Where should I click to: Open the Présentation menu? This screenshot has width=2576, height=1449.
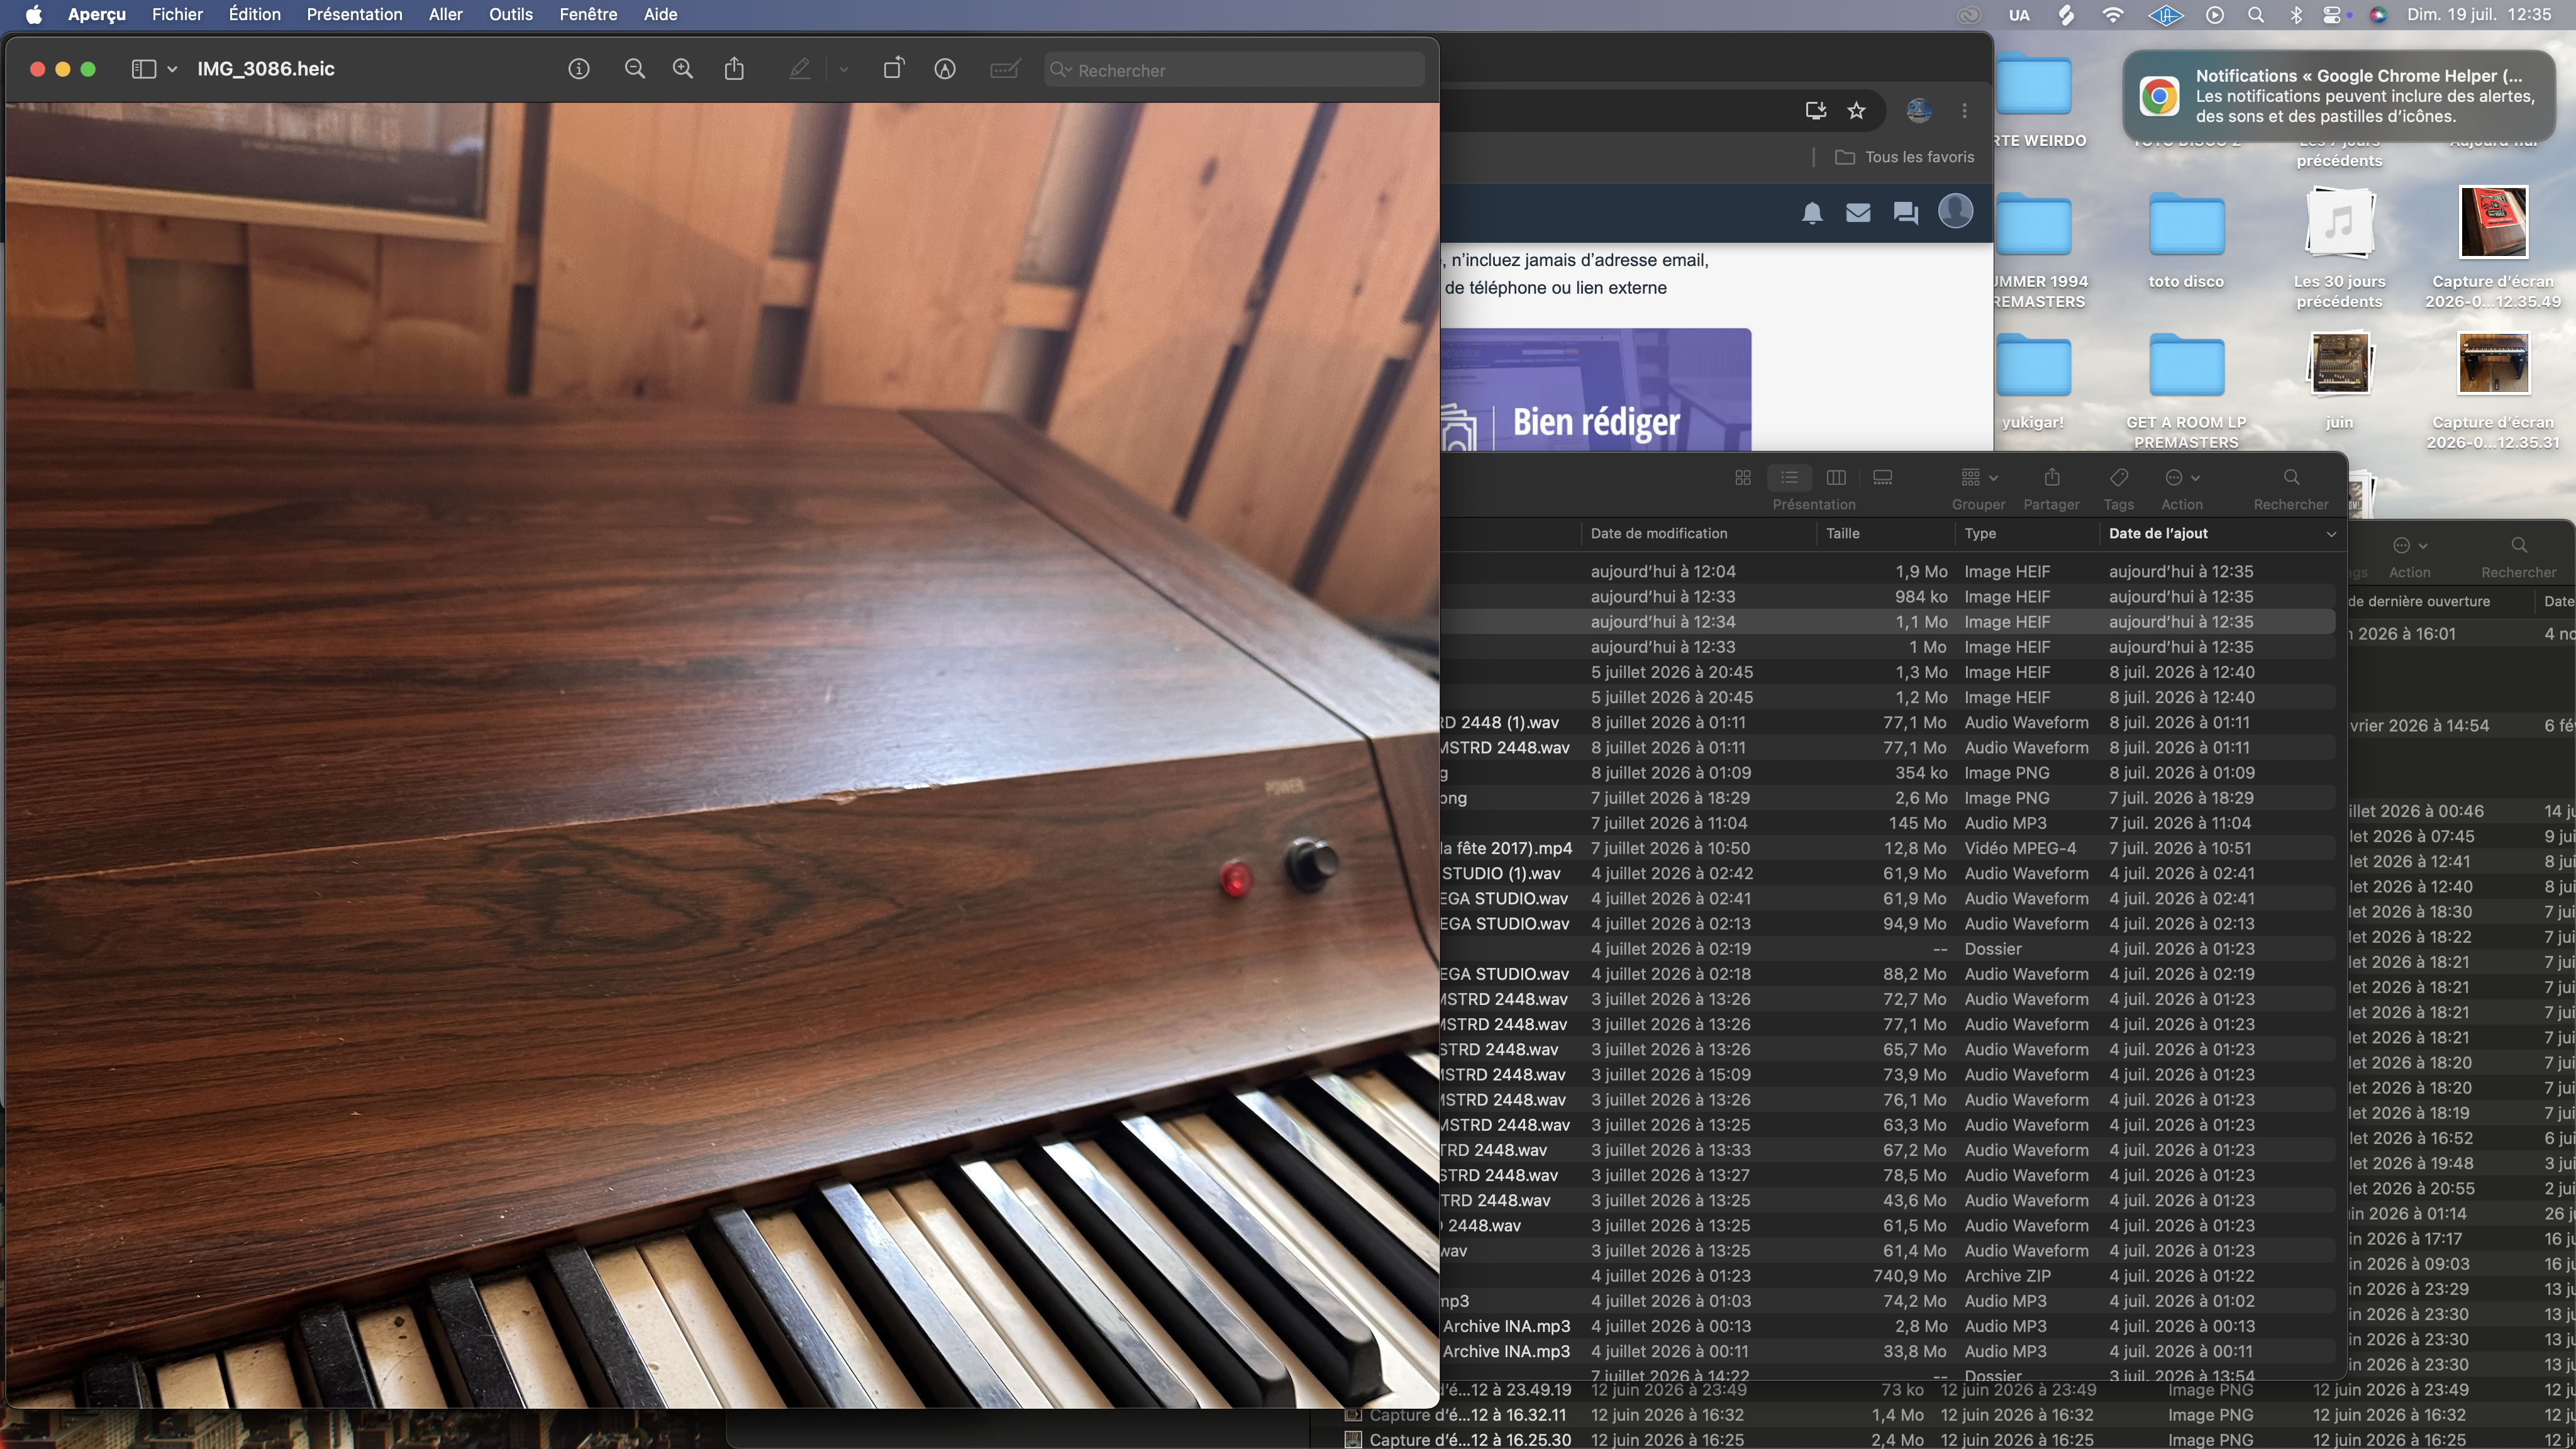pos(354,14)
